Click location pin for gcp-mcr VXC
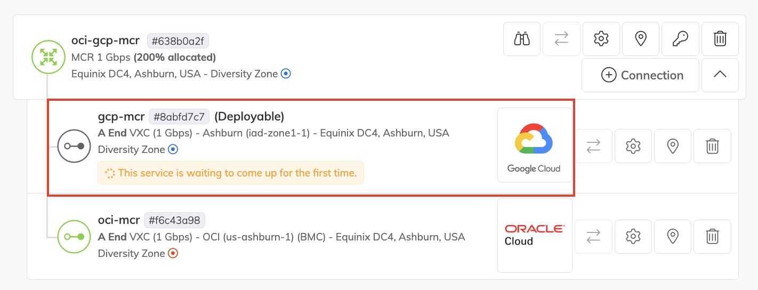 click(673, 146)
